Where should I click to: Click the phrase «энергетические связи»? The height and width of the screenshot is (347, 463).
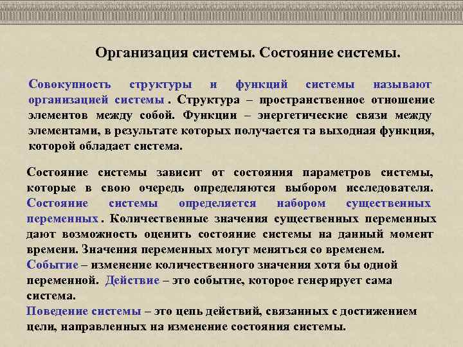322,116
